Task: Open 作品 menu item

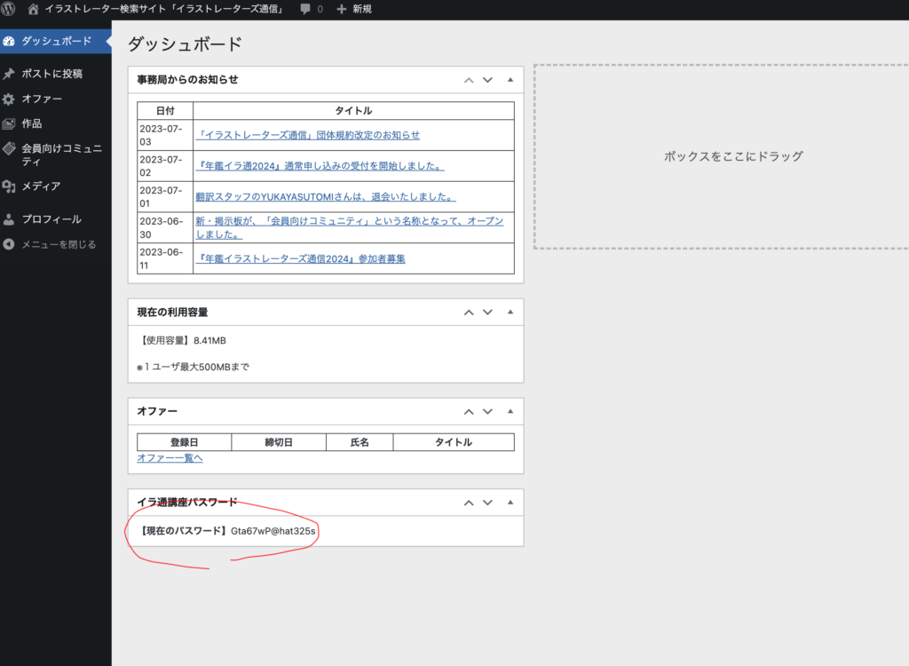Action: (56, 123)
